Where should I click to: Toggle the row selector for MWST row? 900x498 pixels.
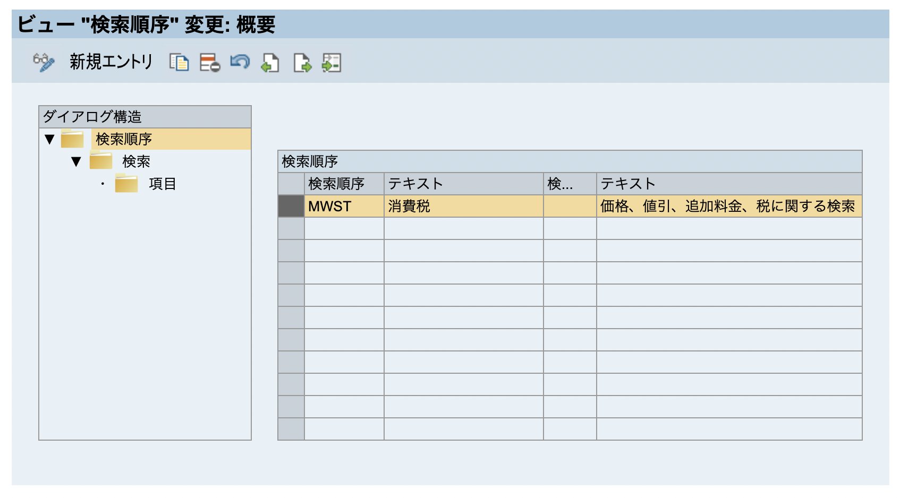[x=291, y=206]
